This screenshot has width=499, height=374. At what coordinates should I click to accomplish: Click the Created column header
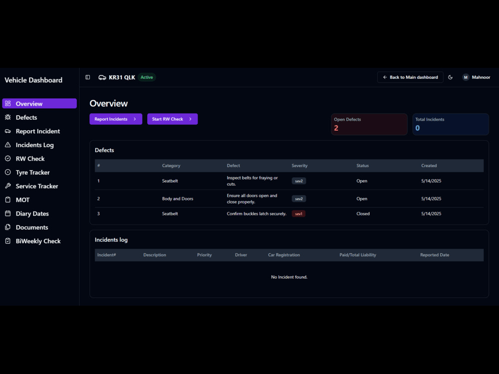429,166
